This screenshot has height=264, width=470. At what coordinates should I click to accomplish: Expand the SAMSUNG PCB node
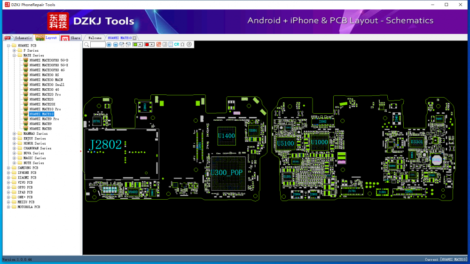click(x=8, y=168)
